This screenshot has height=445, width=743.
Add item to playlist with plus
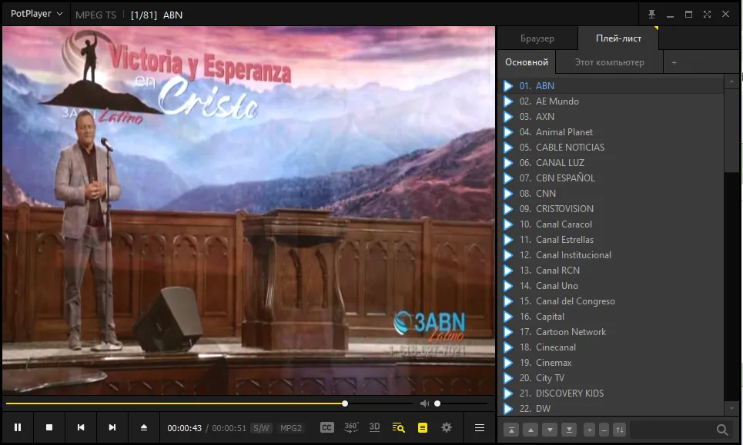(x=590, y=430)
